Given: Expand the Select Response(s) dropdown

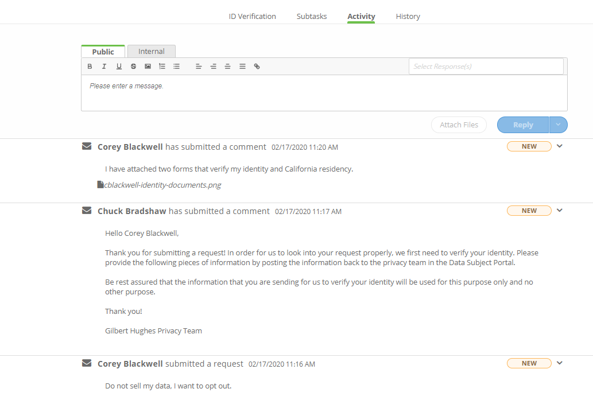Looking at the screenshot, I should pyautogui.click(x=486, y=67).
